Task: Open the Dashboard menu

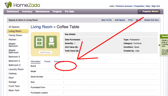Action: coord(13,11)
